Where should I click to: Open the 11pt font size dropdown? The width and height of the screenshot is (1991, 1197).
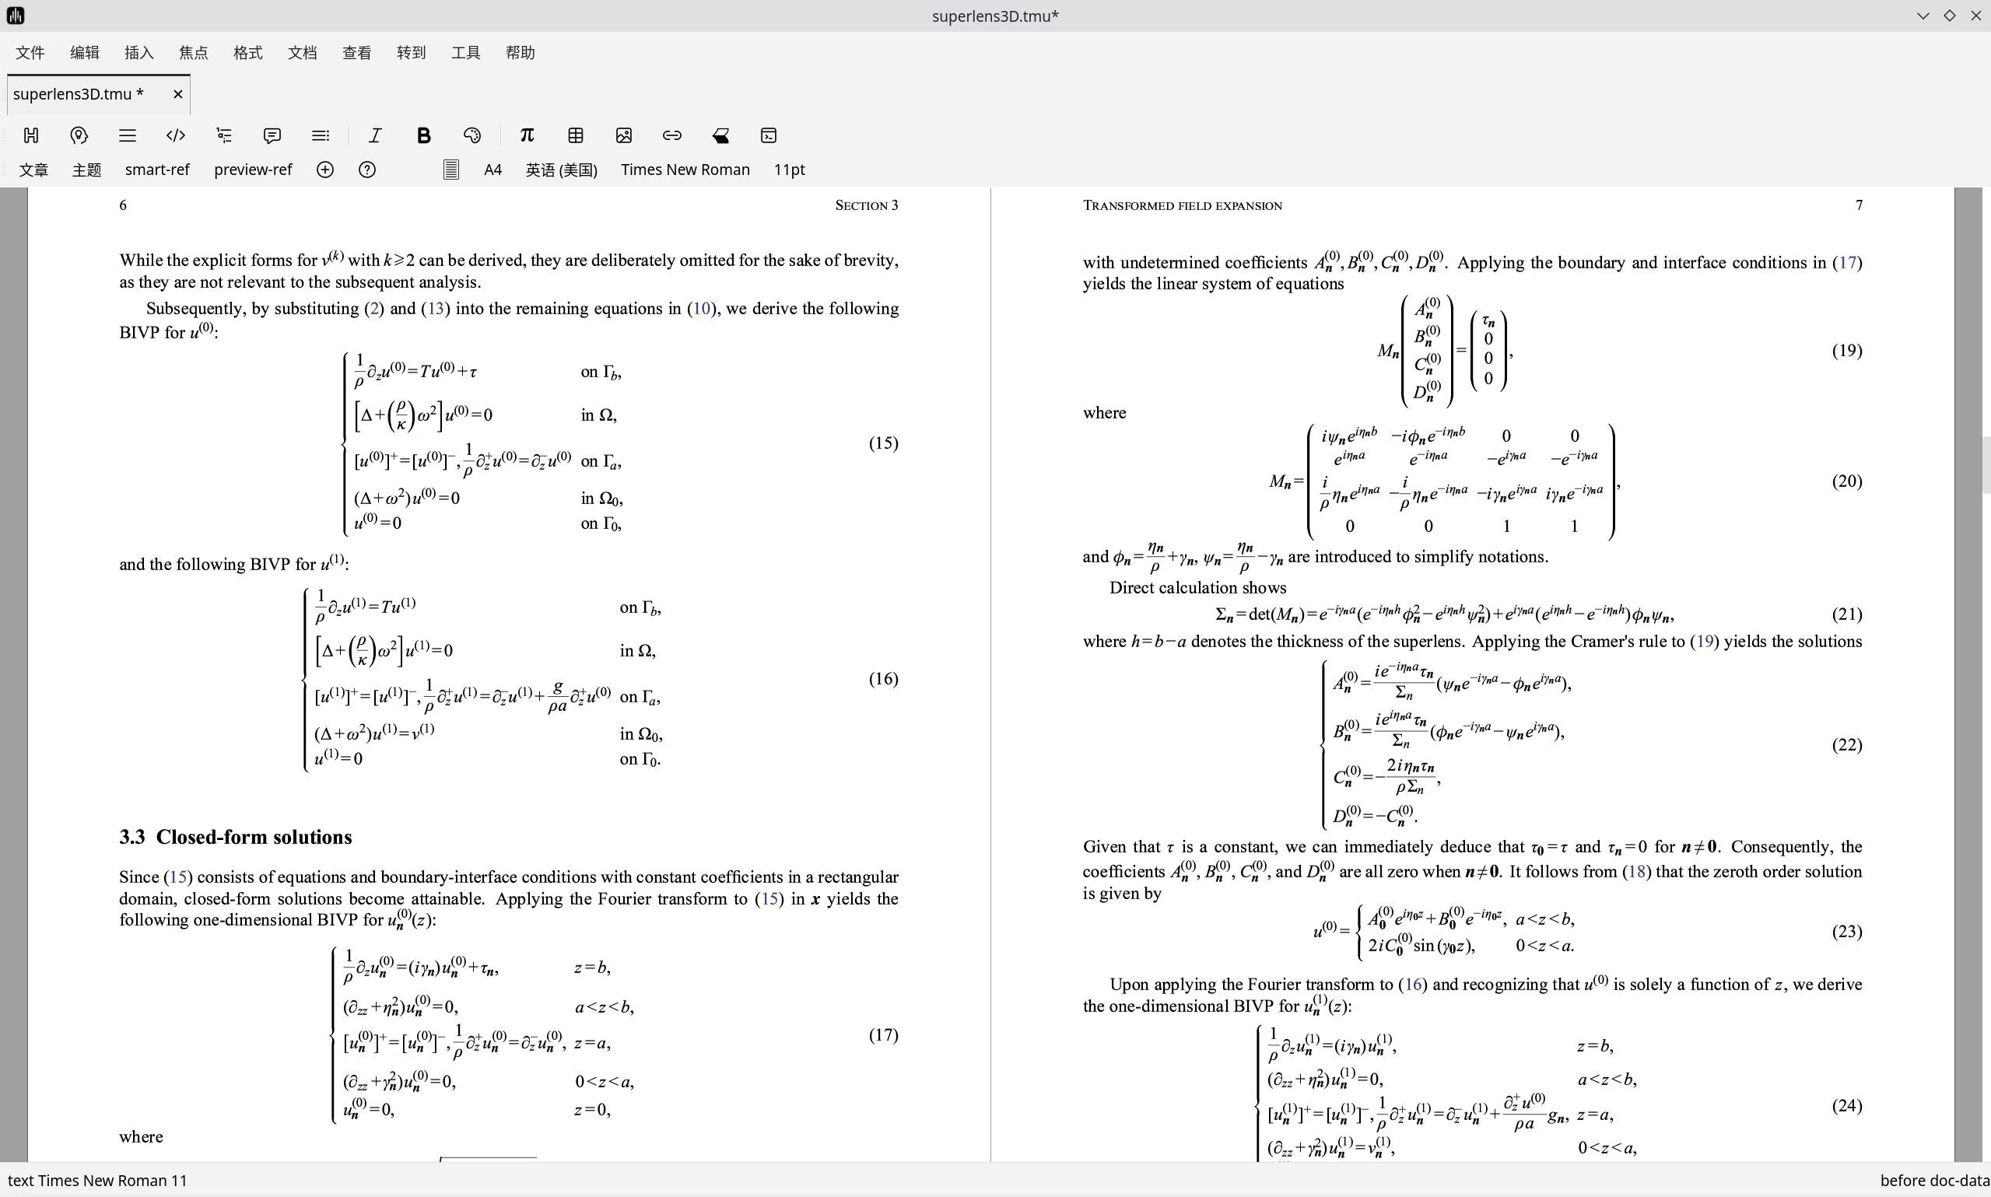coord(789,170)
